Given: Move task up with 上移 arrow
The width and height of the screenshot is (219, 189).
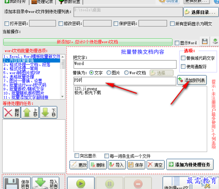Looking at the screenshot, I should pos(30,112).
